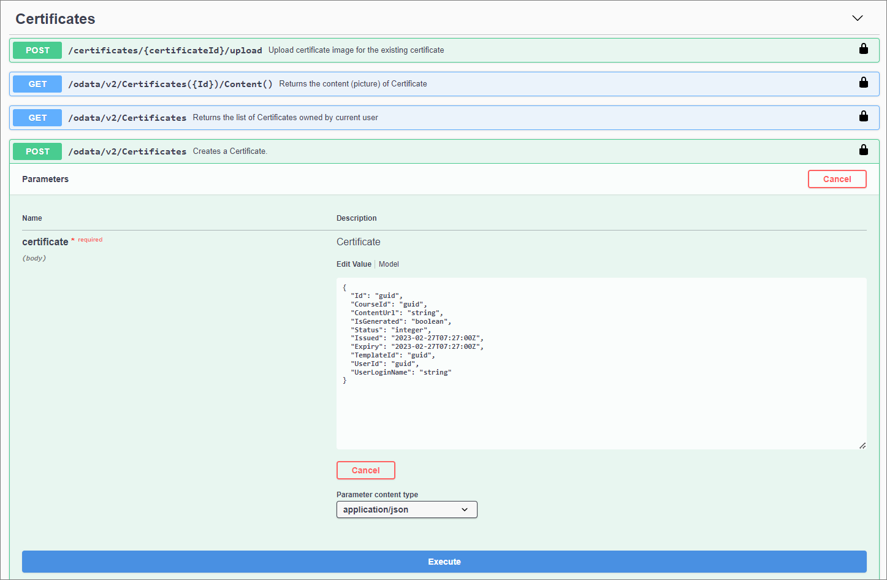
Task: Switch to the Model tab
Action: (x=389, y=264)
